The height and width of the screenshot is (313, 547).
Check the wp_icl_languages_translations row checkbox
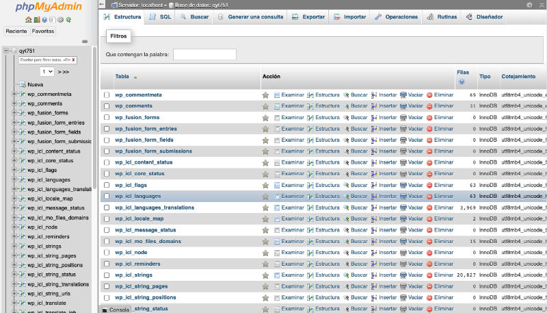coord(107,208)
